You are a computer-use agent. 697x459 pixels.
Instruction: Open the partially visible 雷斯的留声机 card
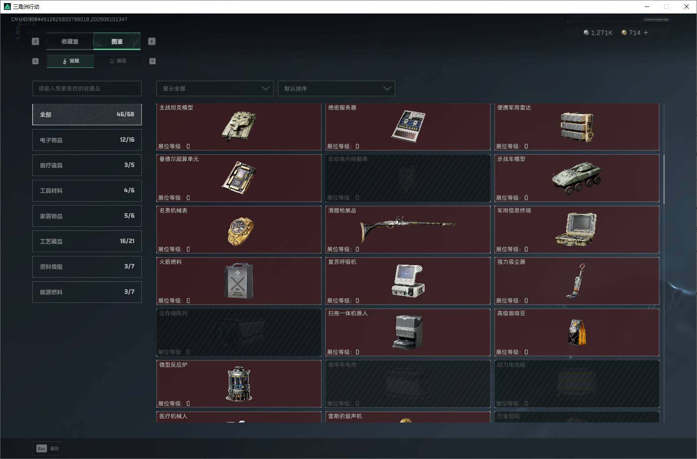(408, 417)
